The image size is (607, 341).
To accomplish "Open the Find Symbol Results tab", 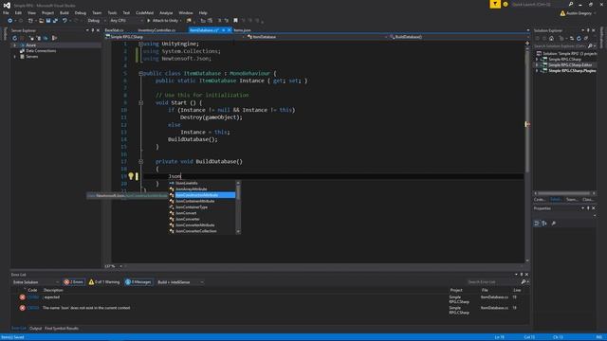I will click(62, 329).
